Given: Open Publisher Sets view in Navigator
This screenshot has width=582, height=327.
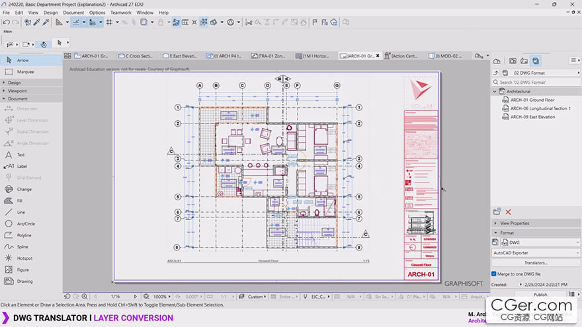Looking at the screenshot, I should [x=536, y=60].
